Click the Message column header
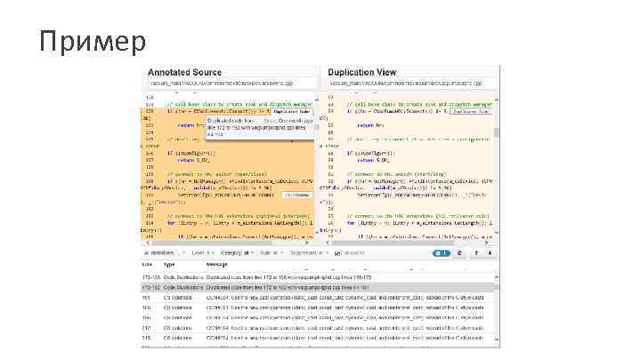Image resolution: width=641 pixels, height=360 pixels. pyautogui.click(x=216, y=265)
